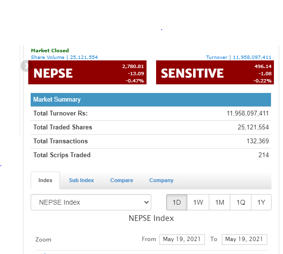Click the Market Closed status text
This screenshot has width=283, height=254.
(x=50, y=50)
